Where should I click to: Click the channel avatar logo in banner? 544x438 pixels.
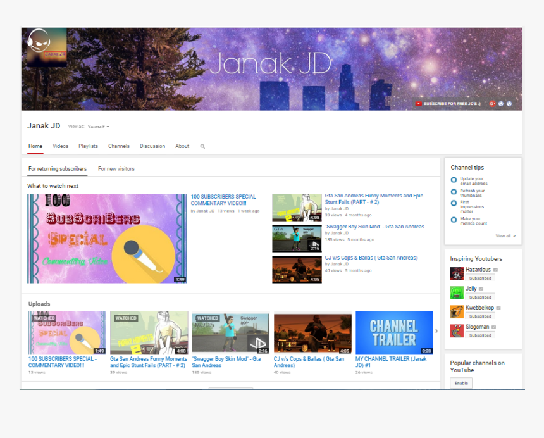pos(46,47)
